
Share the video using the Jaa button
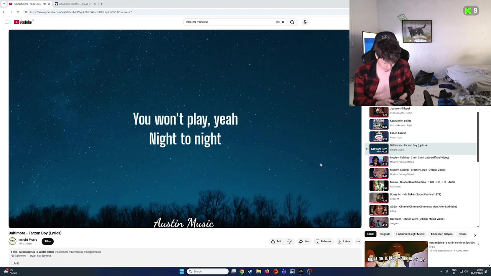[304, 242]
